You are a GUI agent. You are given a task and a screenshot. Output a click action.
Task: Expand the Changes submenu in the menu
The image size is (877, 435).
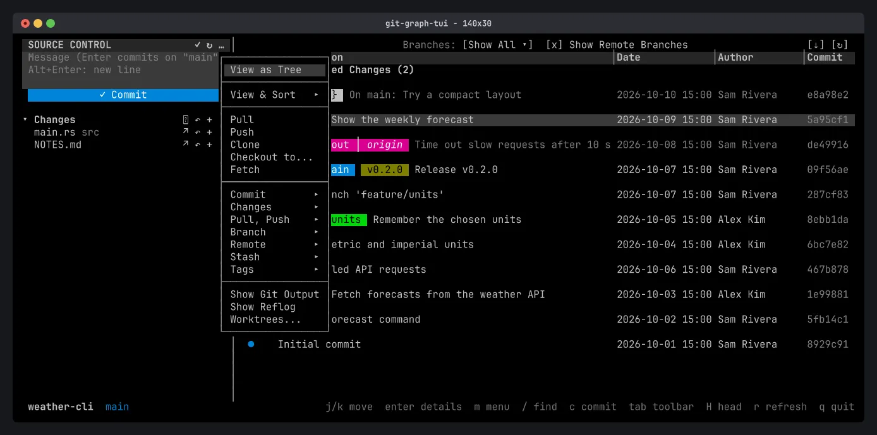(275, 207)
